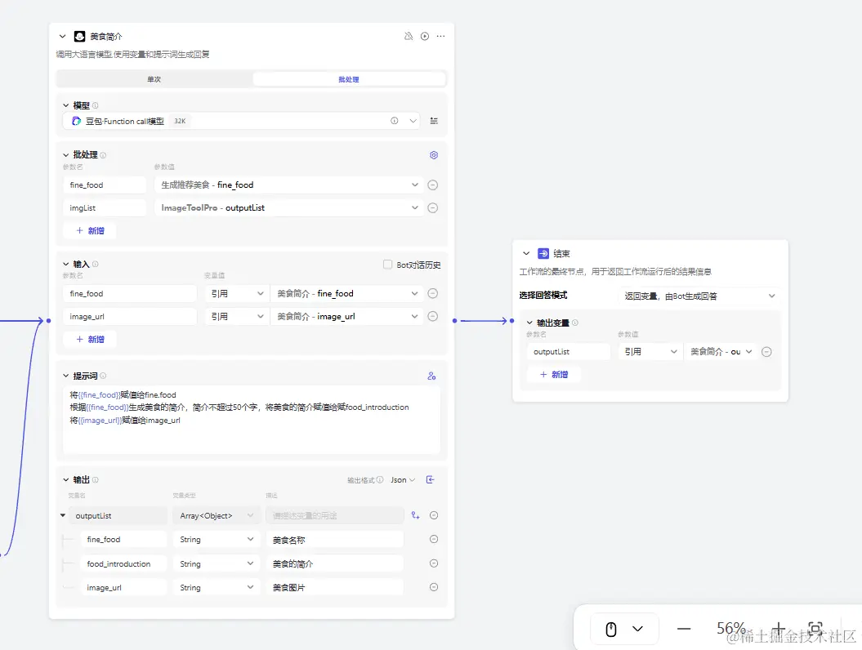Click the 美食的简介 description field
The height and width of the screenshot is (650, 862).
(335, 563)
